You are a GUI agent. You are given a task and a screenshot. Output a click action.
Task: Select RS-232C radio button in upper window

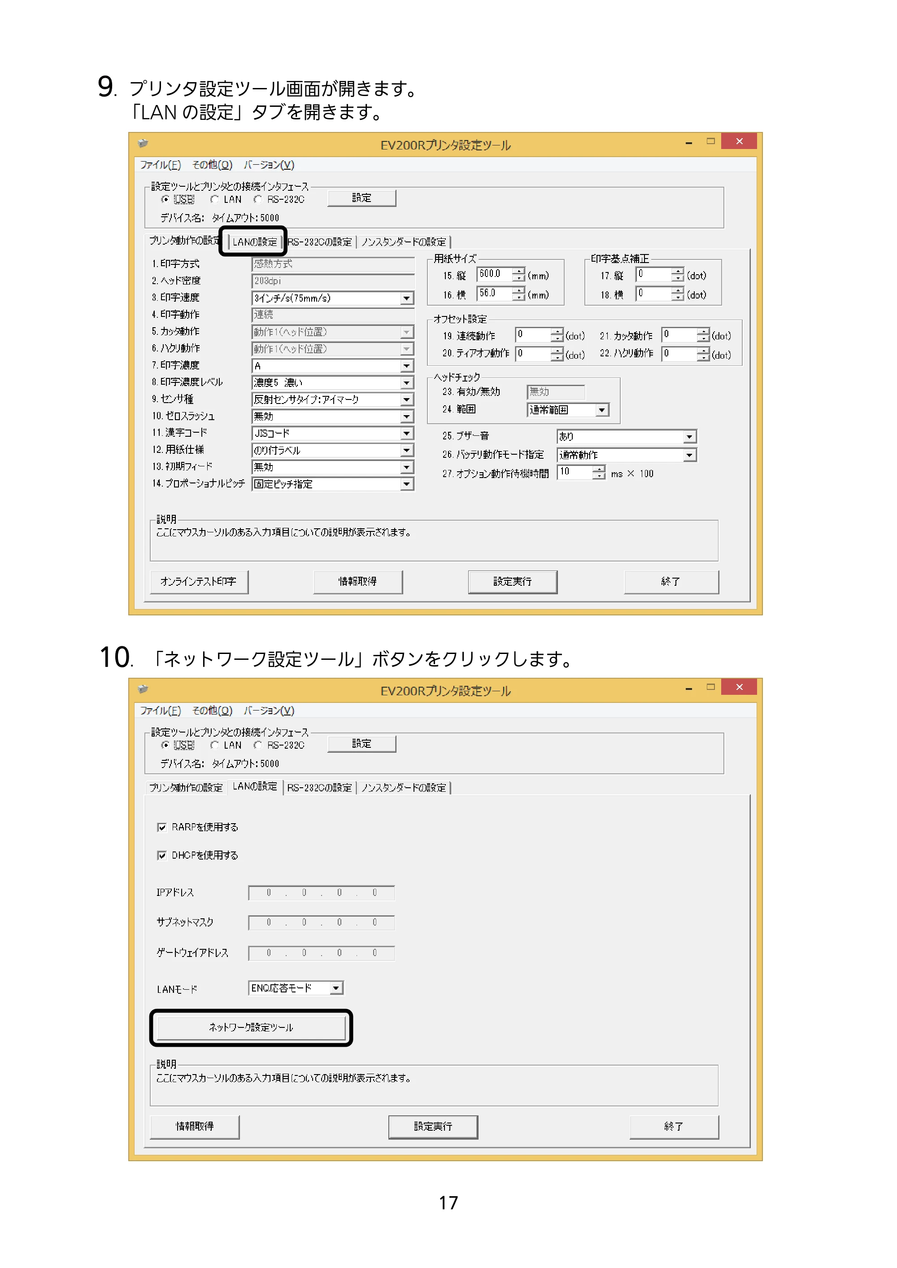(257, 199)
